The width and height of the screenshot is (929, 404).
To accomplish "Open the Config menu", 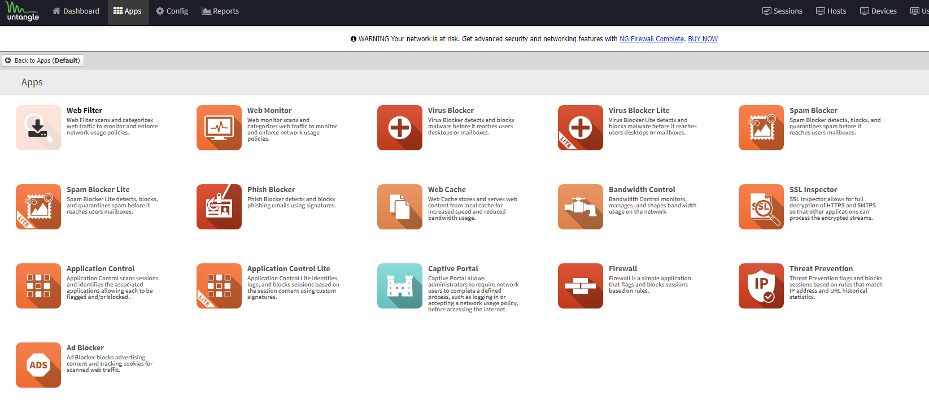I will click(172, 11).
